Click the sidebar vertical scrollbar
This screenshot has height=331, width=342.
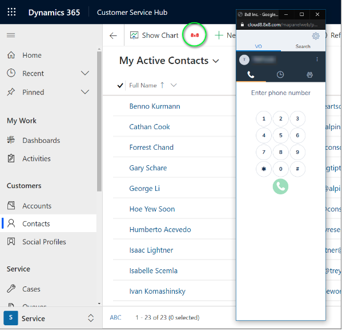(x=99, y=121)
